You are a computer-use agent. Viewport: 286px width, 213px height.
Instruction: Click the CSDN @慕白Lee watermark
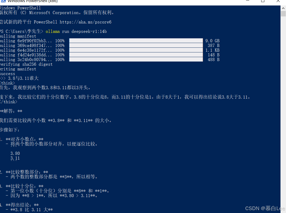[x=265, y=208]
